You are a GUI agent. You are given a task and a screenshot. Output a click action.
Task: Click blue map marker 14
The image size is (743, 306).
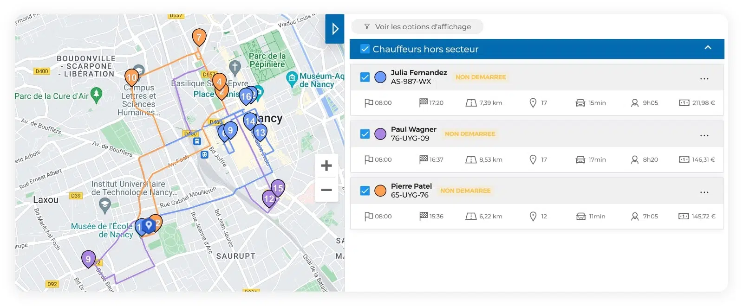[250, 121]
